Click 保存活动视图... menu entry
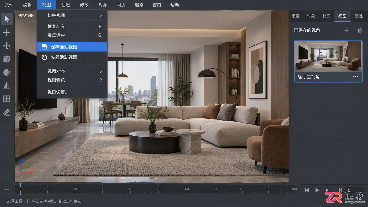 (x=72, y=47)
